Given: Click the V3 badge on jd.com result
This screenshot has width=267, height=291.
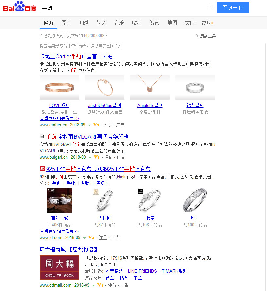Looking at the screenshot, I should click(x=91, y=237).
